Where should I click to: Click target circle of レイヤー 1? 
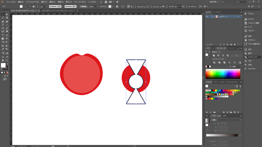238,16
